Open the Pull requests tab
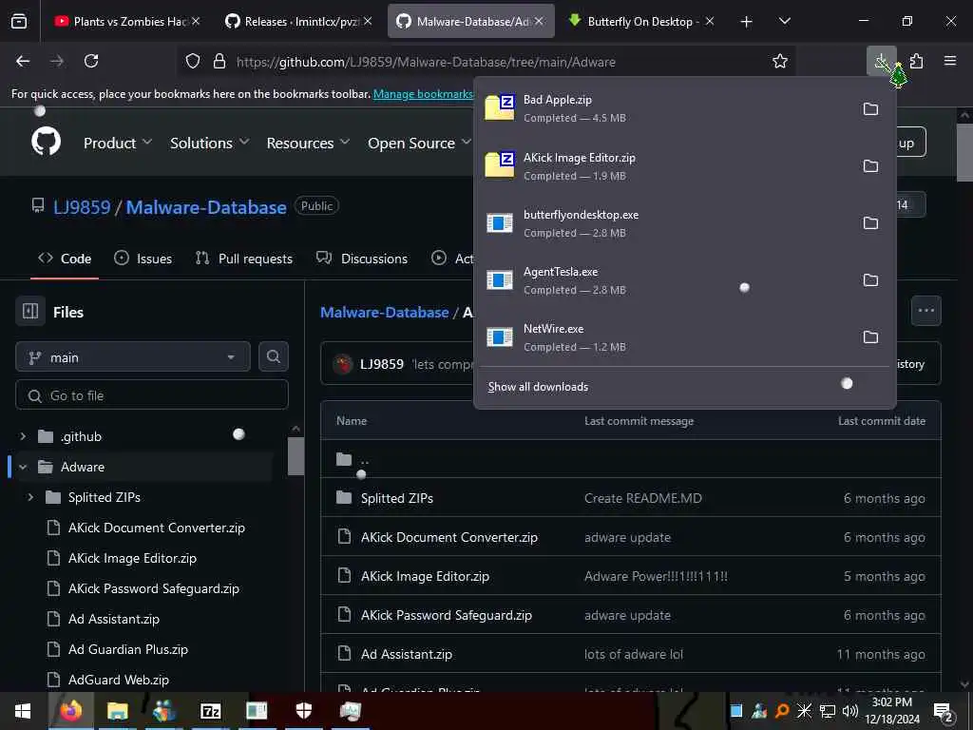The height and width of the screenshot is (730, 973). coord(244,259)
